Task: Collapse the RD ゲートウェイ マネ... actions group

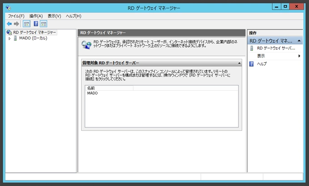Action: [299, 41]
